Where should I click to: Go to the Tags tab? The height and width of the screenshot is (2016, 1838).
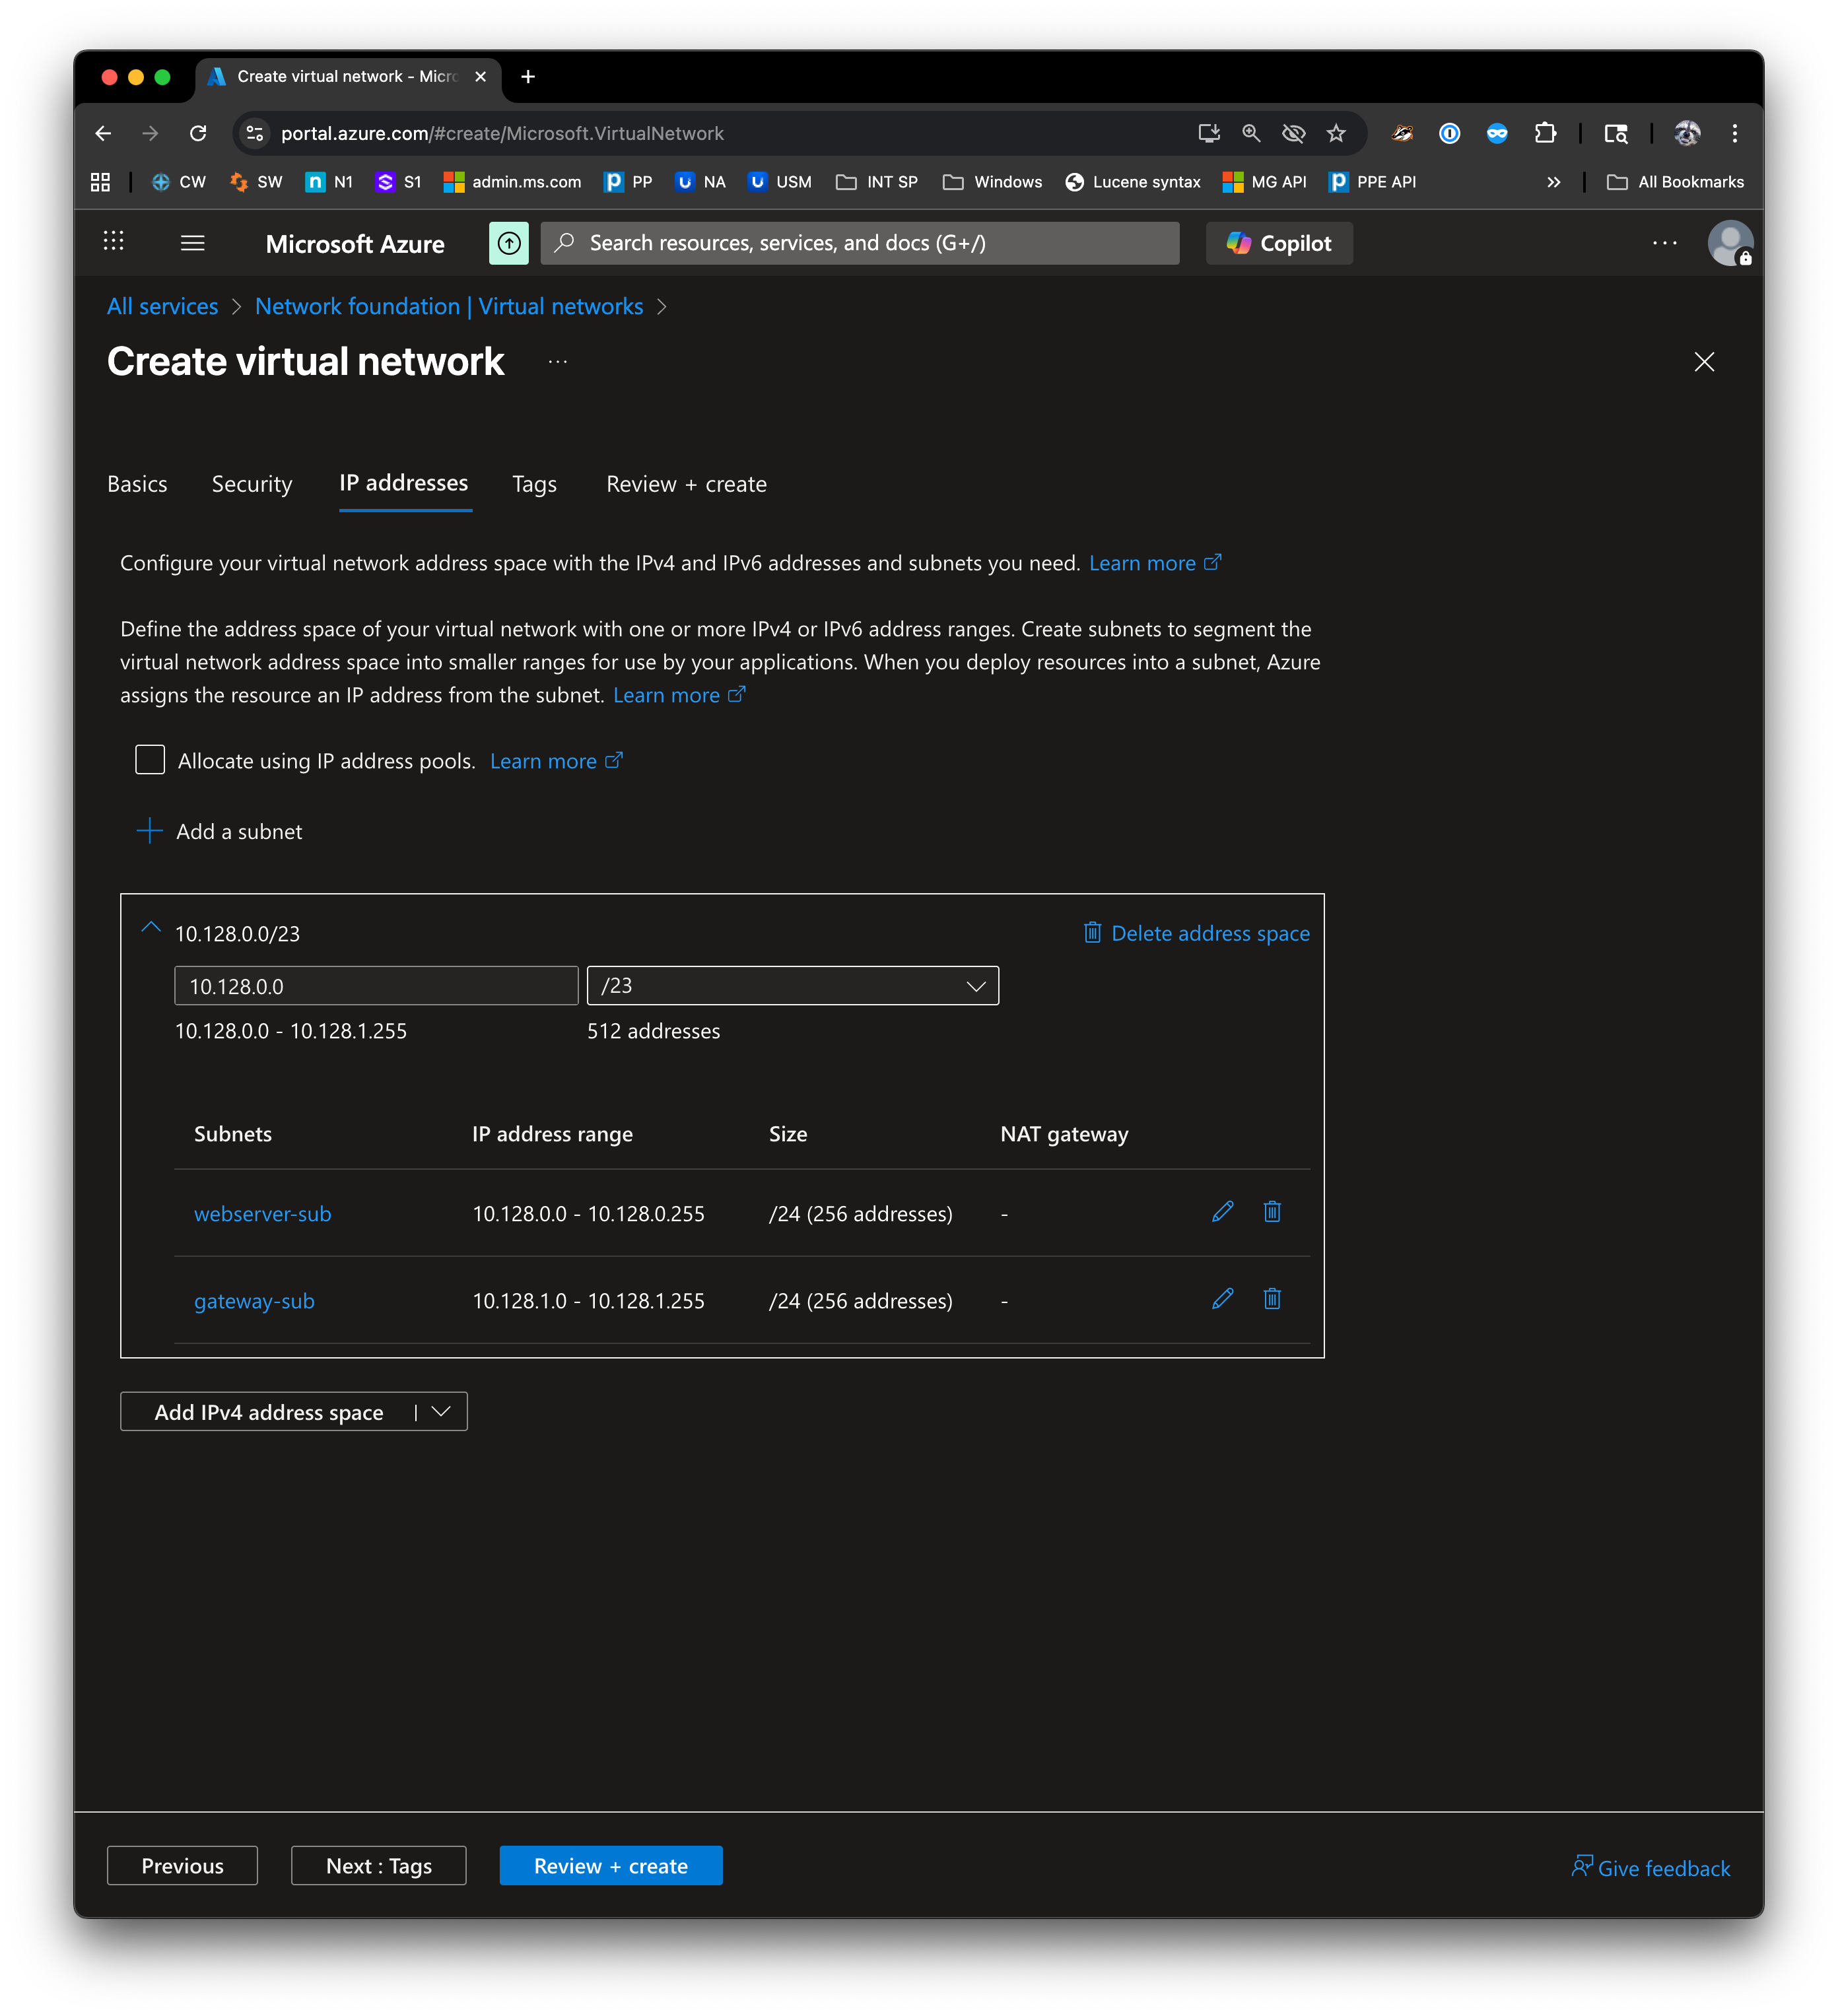[x=534, y=484]
